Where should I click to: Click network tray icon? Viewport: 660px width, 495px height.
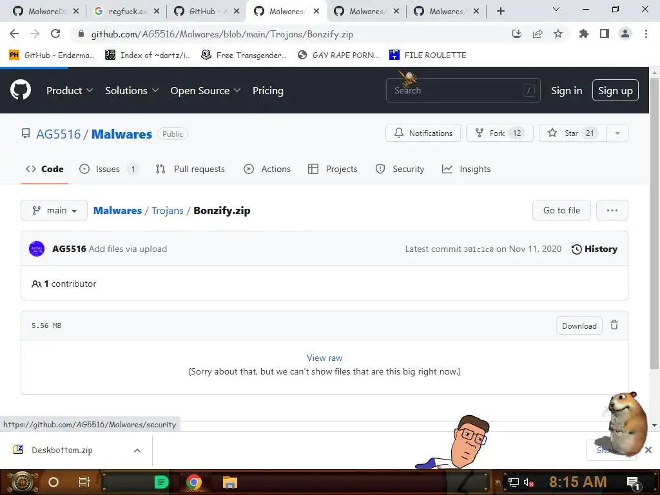coord(513,482)
